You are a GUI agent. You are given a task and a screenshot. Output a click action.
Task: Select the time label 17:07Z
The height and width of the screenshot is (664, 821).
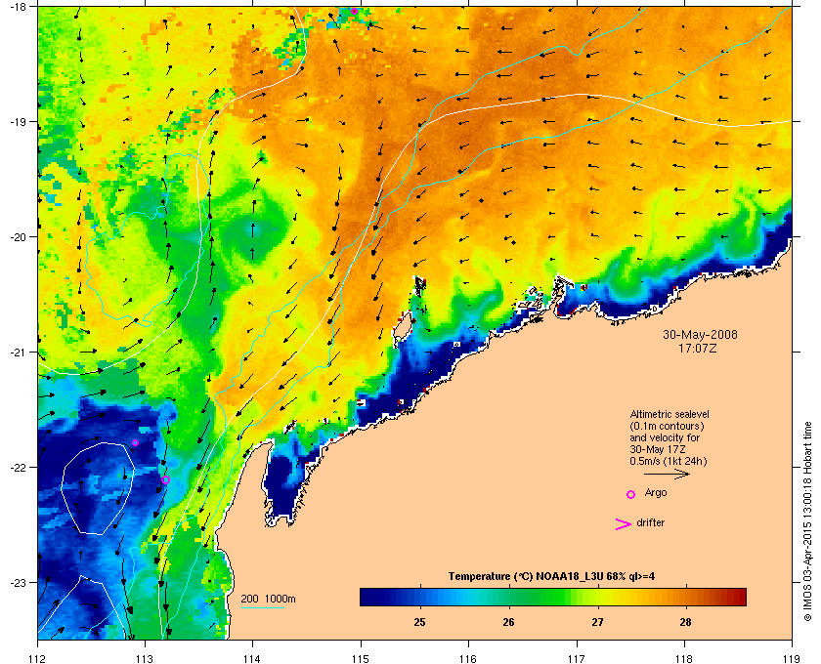point(698,348)
